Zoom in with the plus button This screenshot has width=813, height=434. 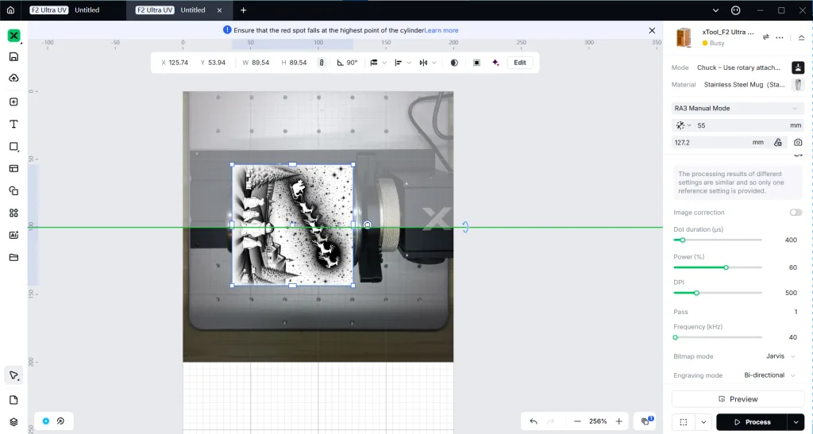click(618, 421)
